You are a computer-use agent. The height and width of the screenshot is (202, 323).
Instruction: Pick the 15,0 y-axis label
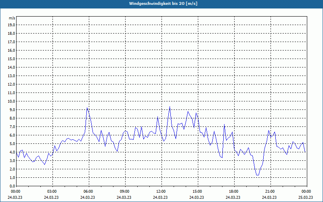point(11,59)
